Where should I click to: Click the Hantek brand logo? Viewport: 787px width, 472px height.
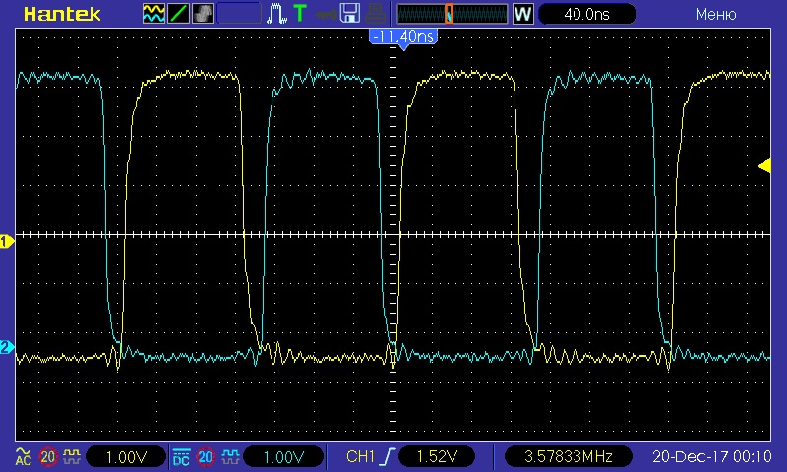pos(62,14)
